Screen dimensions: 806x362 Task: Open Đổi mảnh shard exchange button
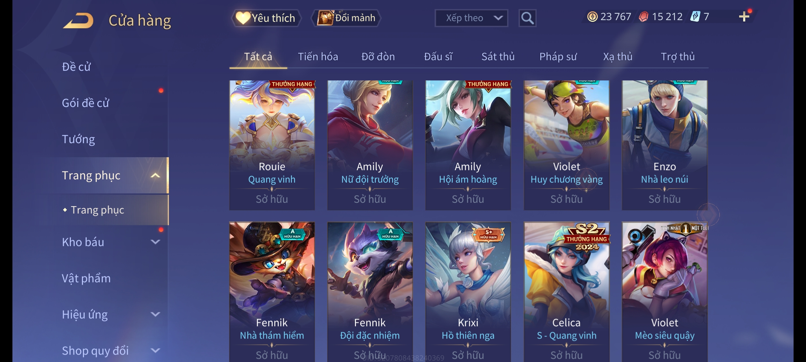[346, 18]
